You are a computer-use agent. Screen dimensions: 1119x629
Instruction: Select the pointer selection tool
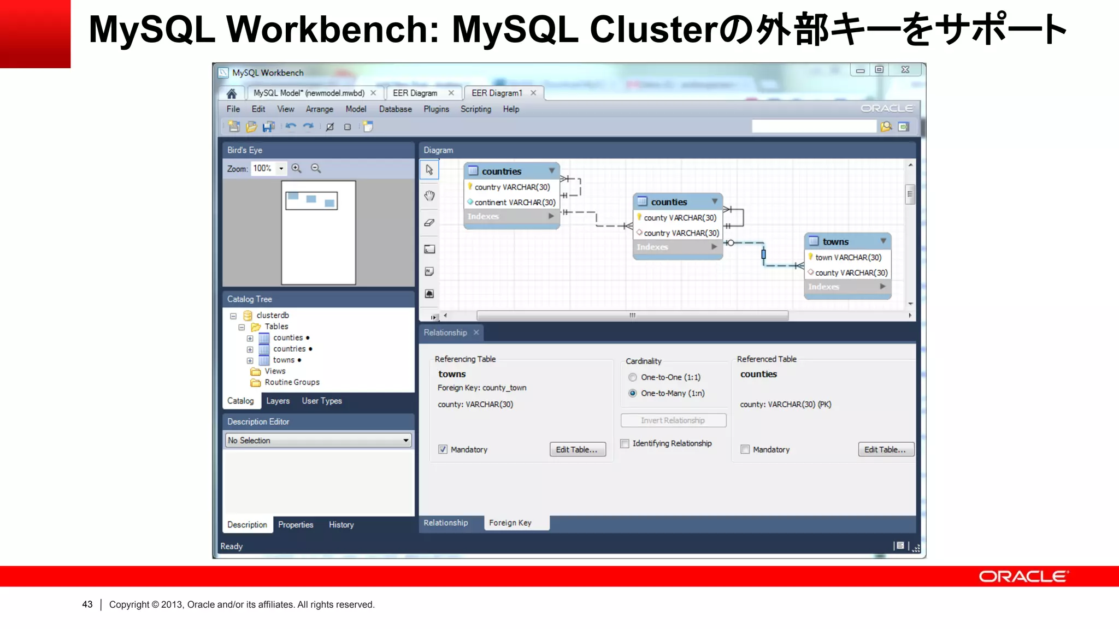point(429,170)
